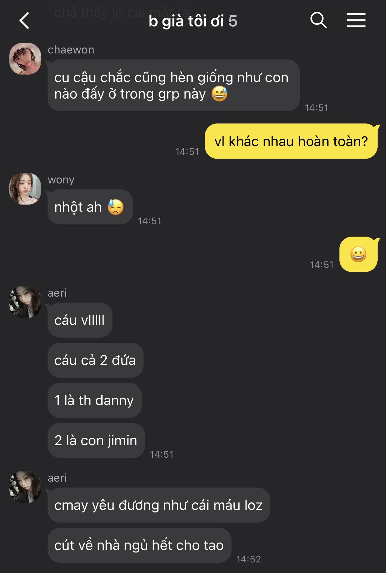Image resolution: width=386 pixels, height=573 pixels.
Task: Open the hamburger menu icon
Action: [356, 21]
